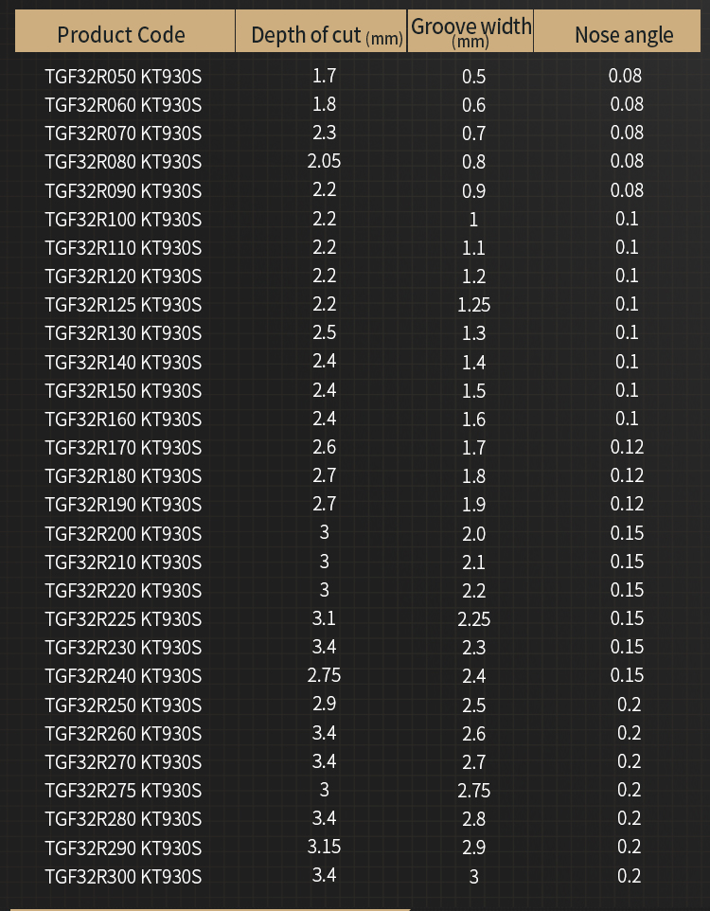Select product code TGF32R300 KT930S

[123, 877]
